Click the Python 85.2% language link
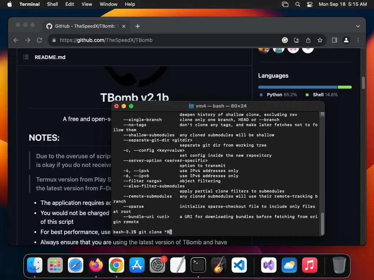The image size is (374, 280). point(282,95)
